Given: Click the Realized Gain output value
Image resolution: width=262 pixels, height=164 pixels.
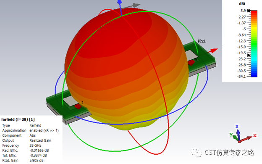Looking at the screenshot, I should [x=40, y=140].
